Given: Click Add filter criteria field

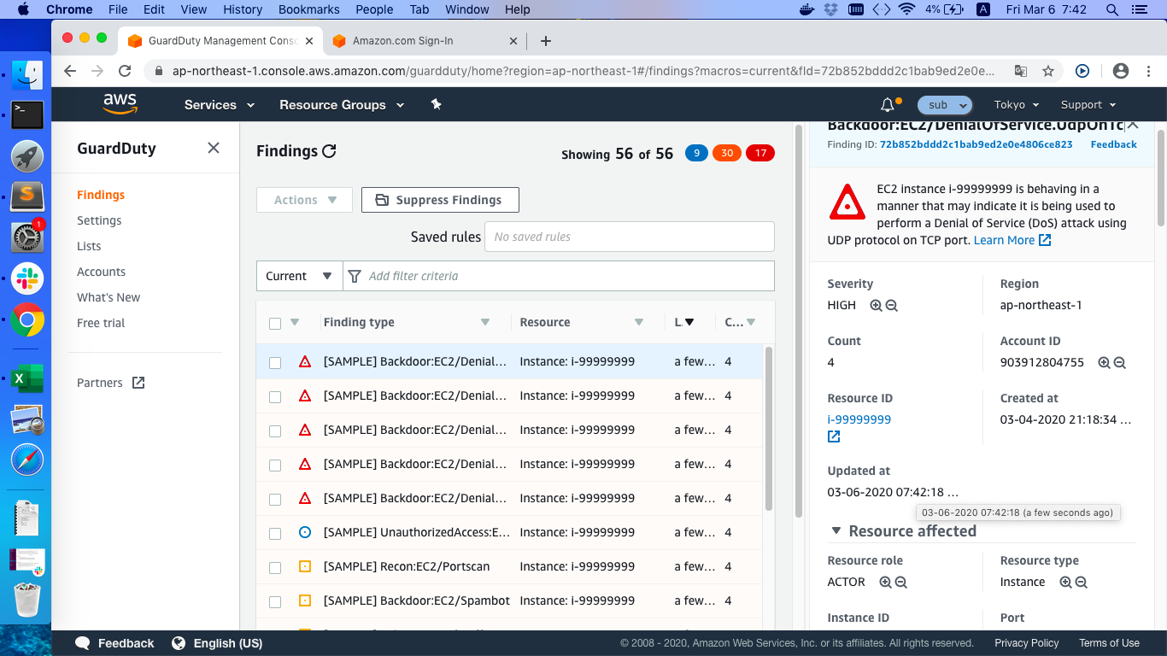Looking at the screenshot, I should pyautogui.click(x=559, y=276).
